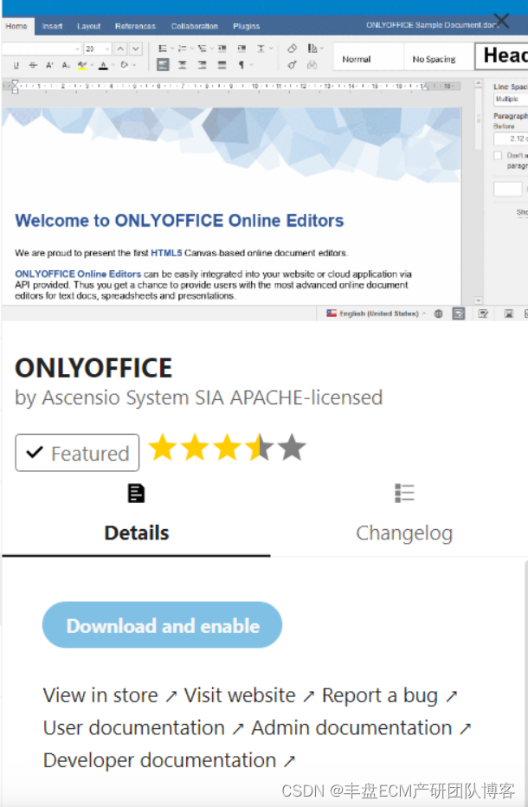Open Report a bug link
This screenshot has width=528, height=807.
(x=390, y=696)
